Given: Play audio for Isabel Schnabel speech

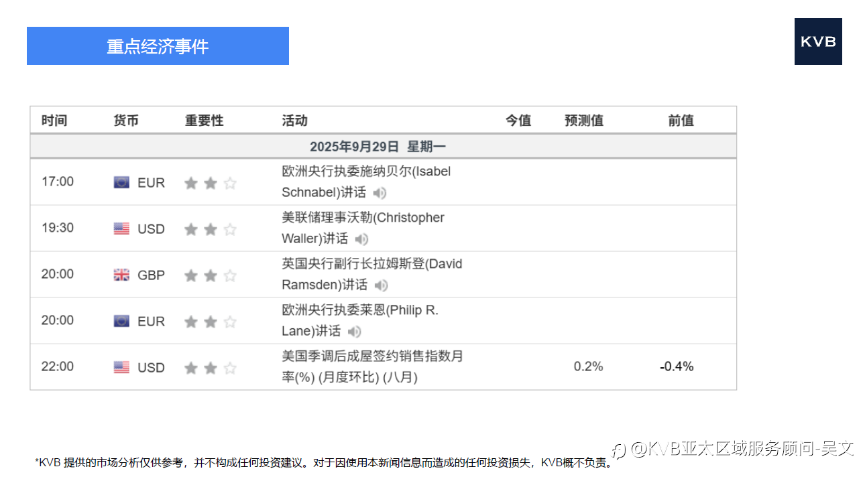Looking at the screenshot, I should coord(380,193).
